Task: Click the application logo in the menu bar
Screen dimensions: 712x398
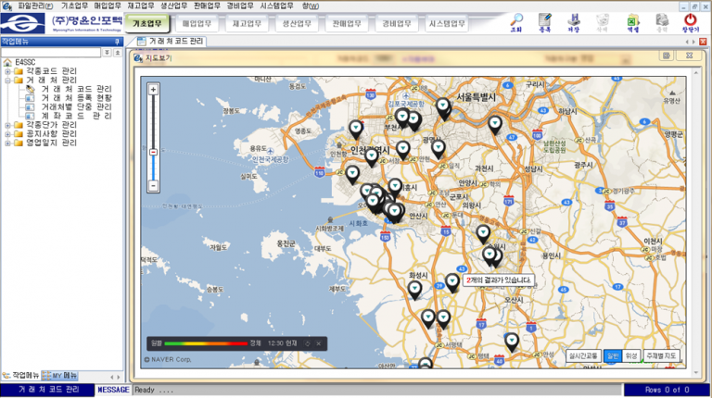Action: coord(7,6)
